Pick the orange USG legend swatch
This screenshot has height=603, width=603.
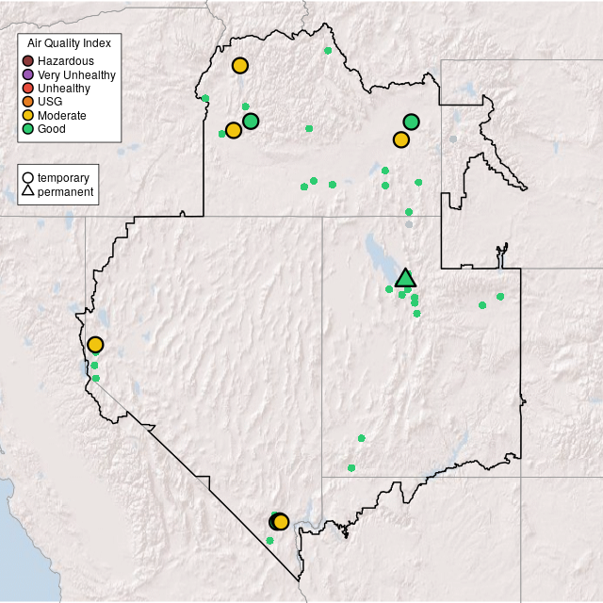pyautogui.click(x=28, y=102)
